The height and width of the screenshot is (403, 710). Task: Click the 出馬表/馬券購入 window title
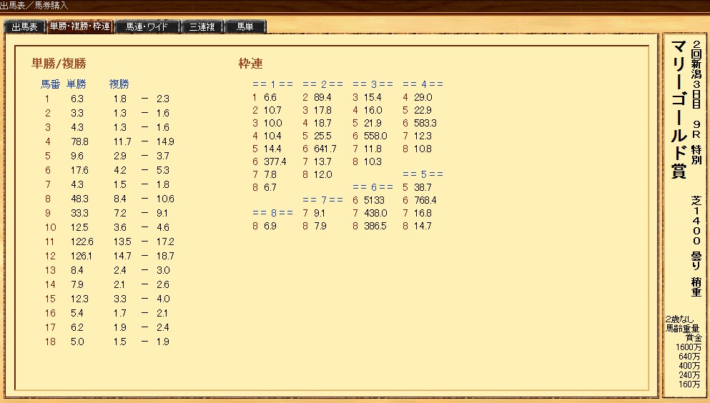pyautogui.click(x=34, y=6)
